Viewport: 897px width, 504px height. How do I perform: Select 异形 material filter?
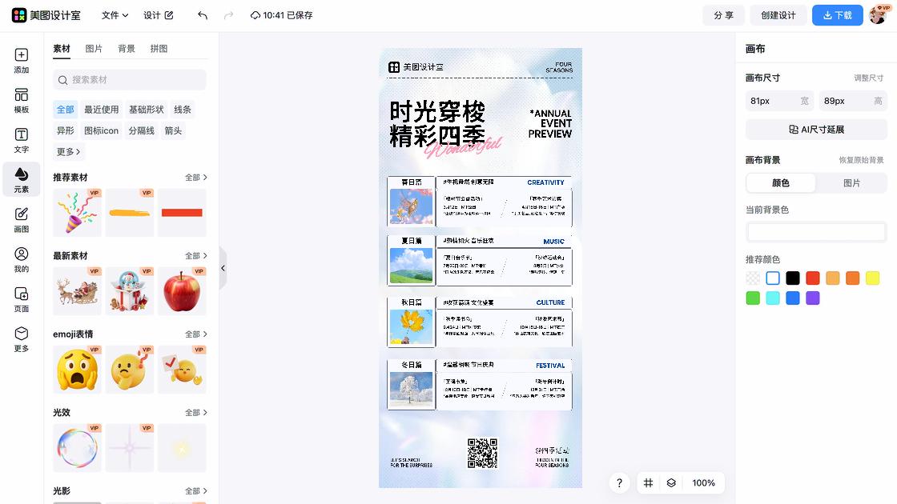click(65, 130)
